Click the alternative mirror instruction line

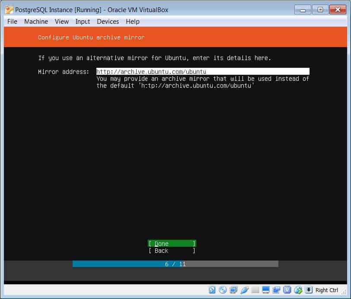154,58
